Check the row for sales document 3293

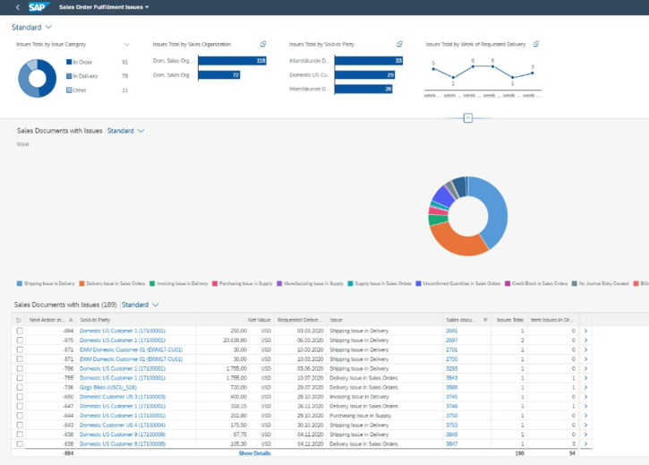coord(20,368)
